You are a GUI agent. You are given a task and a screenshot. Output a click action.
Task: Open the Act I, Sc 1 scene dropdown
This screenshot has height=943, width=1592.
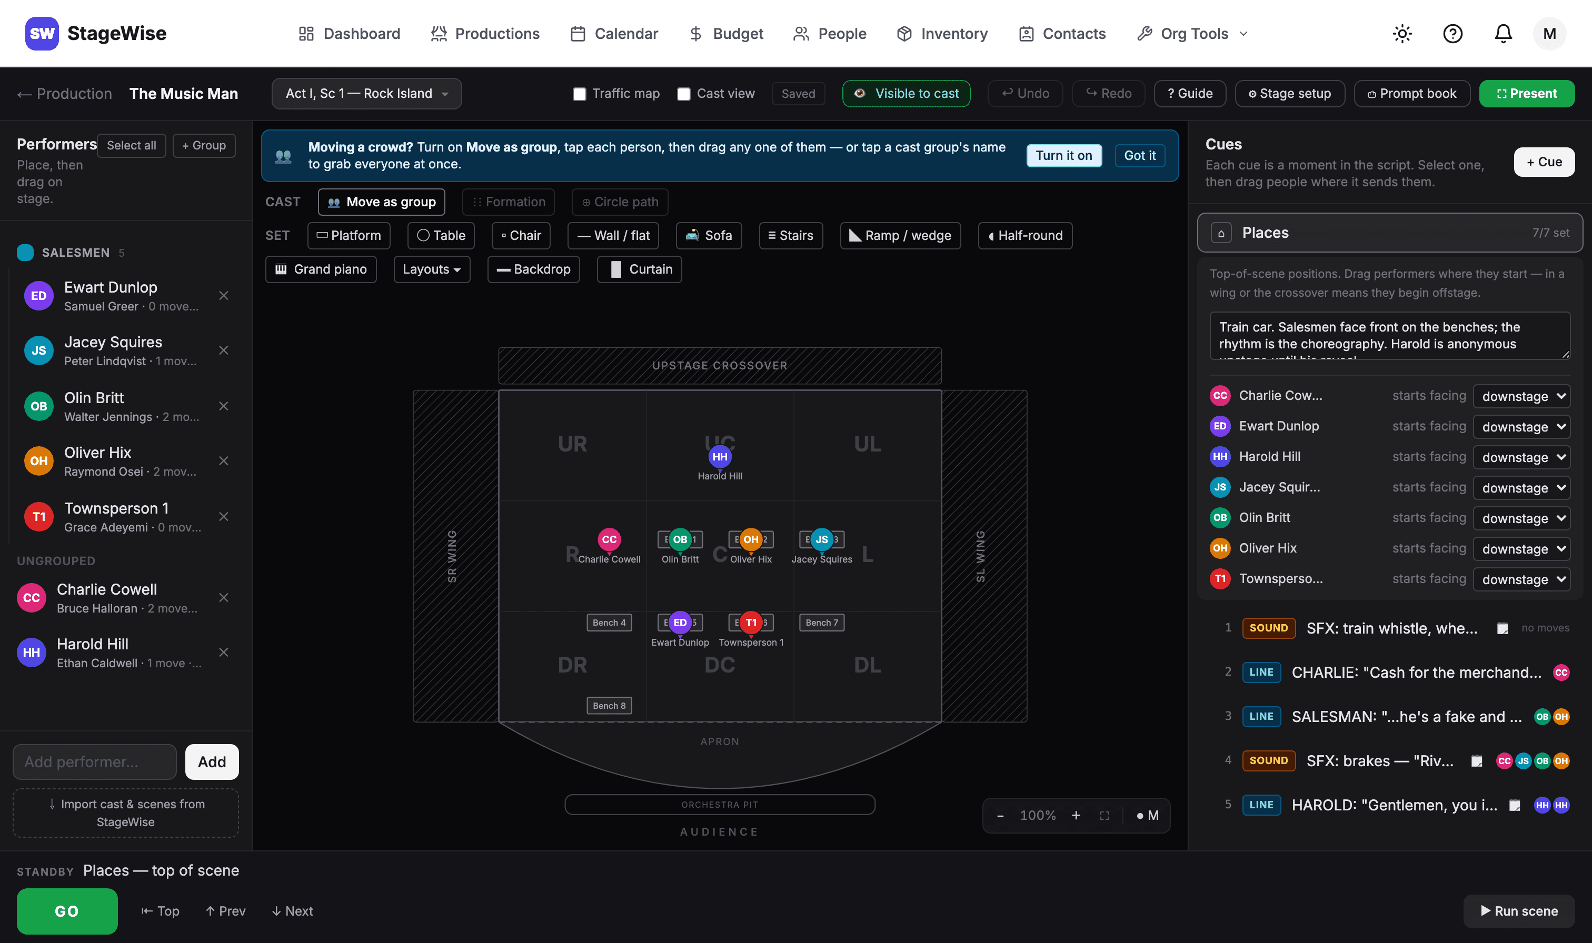[x=367, y=94]
